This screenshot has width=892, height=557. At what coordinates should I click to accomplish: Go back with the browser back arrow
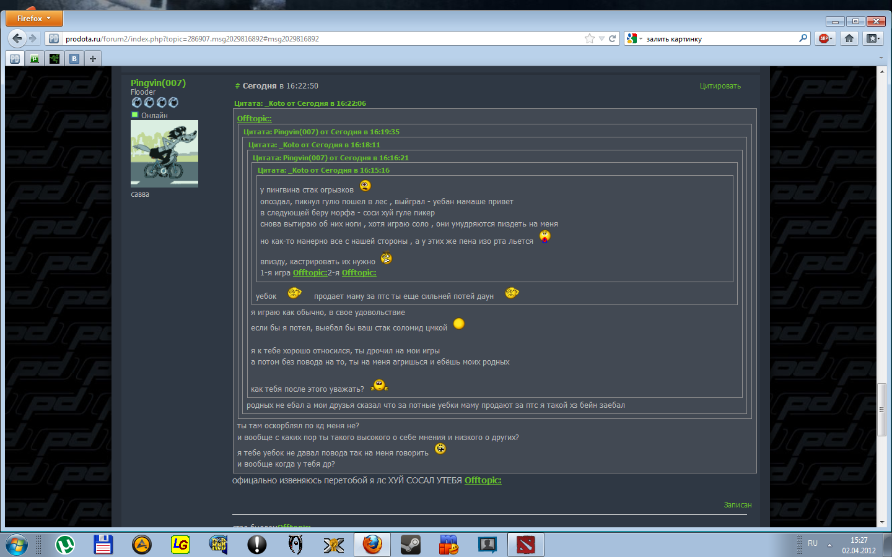point(17,38)
